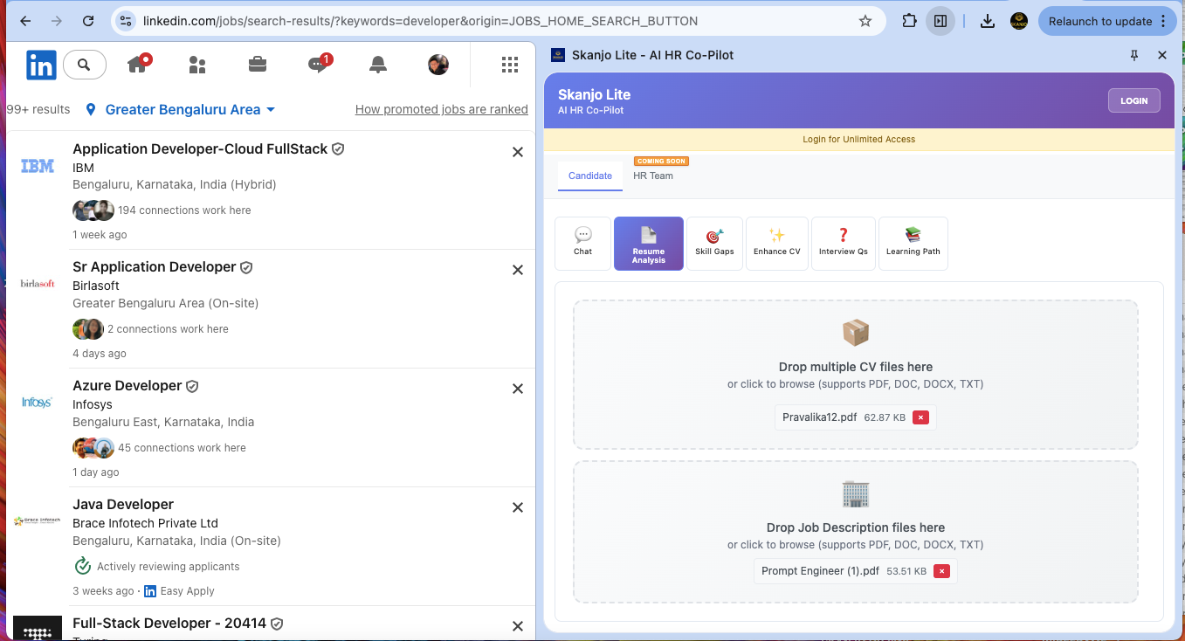Open Full-Stack Developer - 20414 job
This screenshot has width=1185, height=641.
(x=169, y=623)
